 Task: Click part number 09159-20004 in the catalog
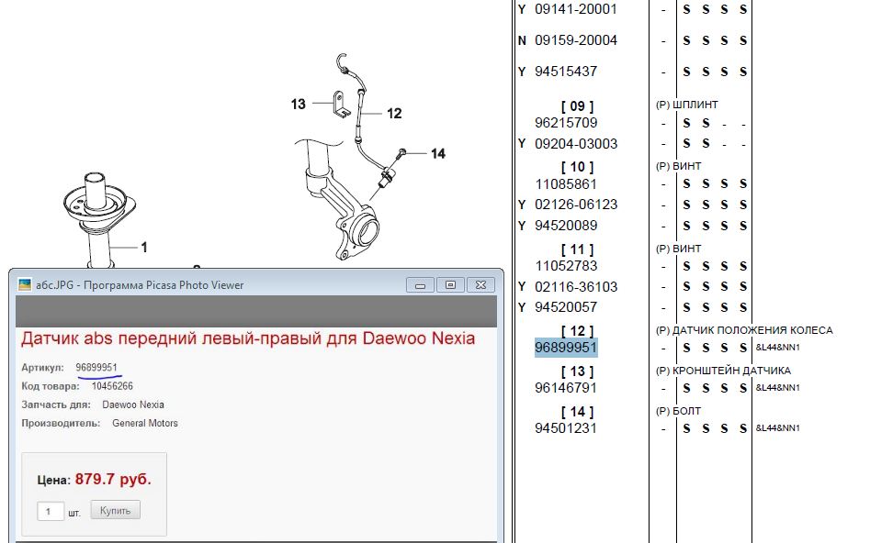pos(576,40)
